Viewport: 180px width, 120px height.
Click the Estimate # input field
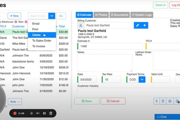tap(110, 46)
